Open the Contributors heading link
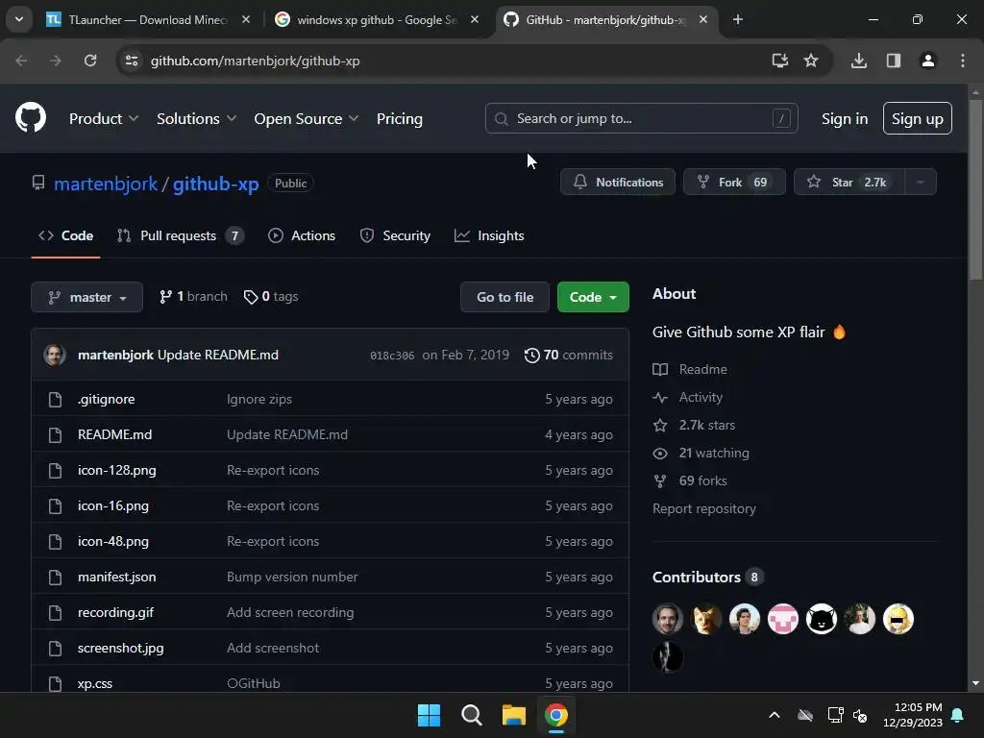Screen dimensions: 984x738 click(x=707, y=578)
